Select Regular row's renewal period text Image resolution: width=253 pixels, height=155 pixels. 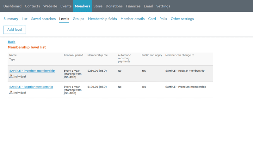pyautogui.click(x=73, y=90)
